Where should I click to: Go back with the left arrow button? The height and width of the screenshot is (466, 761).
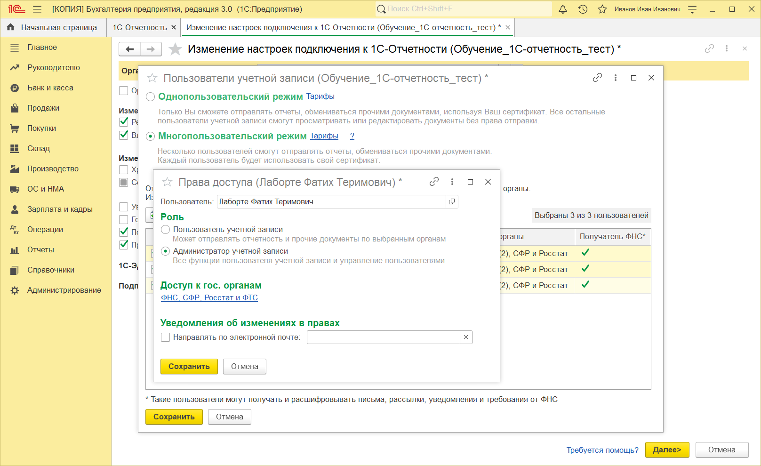click(130, 49)
